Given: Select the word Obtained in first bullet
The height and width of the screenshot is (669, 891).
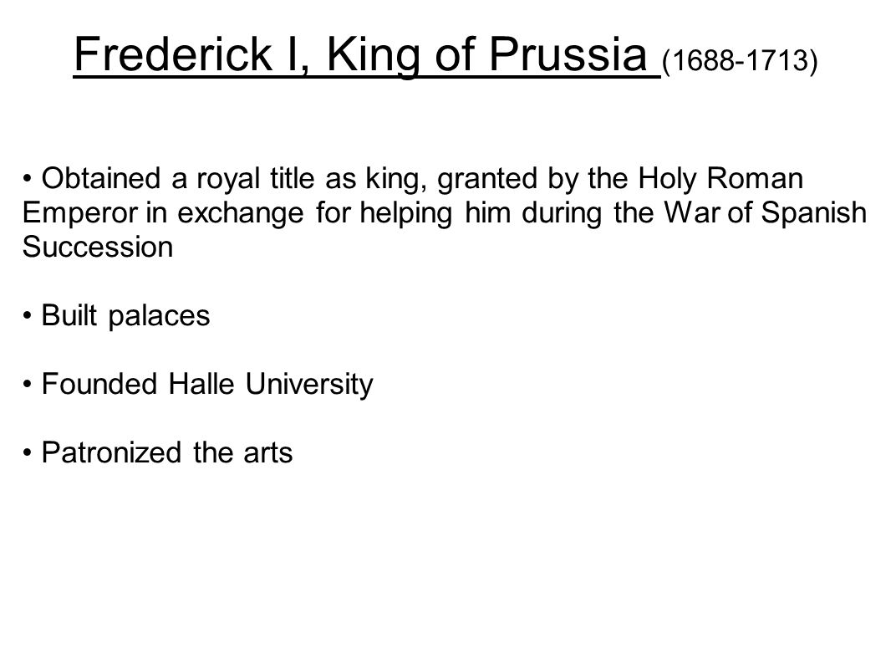Looking at the screenshot, I should click(x=101, y=178).
